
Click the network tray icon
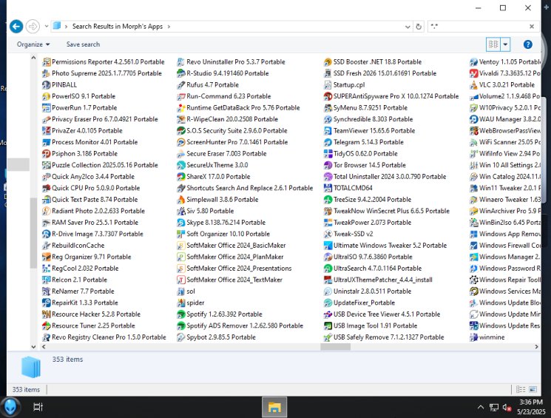pos(494,407)
